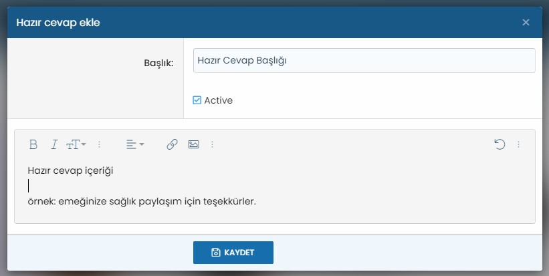Open more text formatting options after text size
Image resolution: width=549 pixels, height=276 pixels.
100,144
